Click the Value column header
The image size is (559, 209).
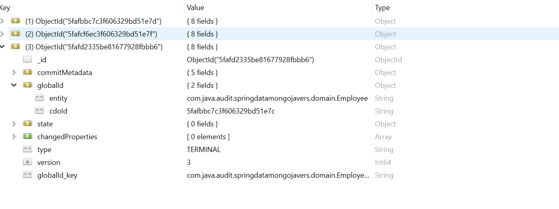196,8
